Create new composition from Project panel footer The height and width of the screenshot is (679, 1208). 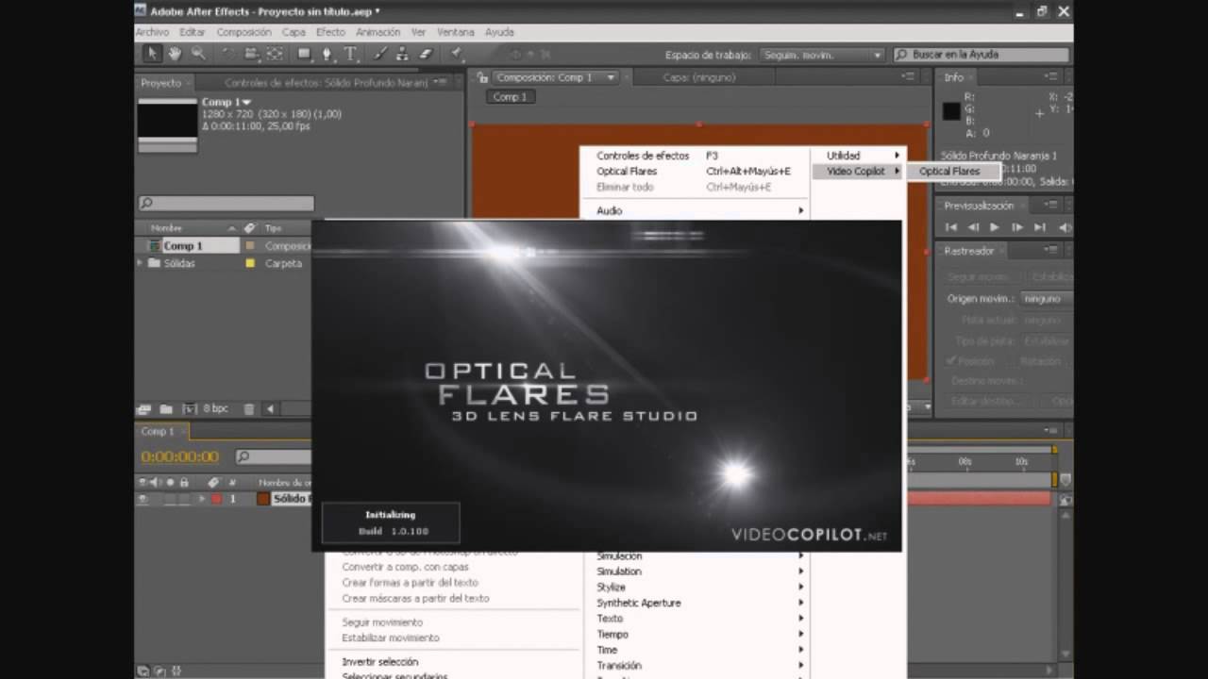point(189,409)
